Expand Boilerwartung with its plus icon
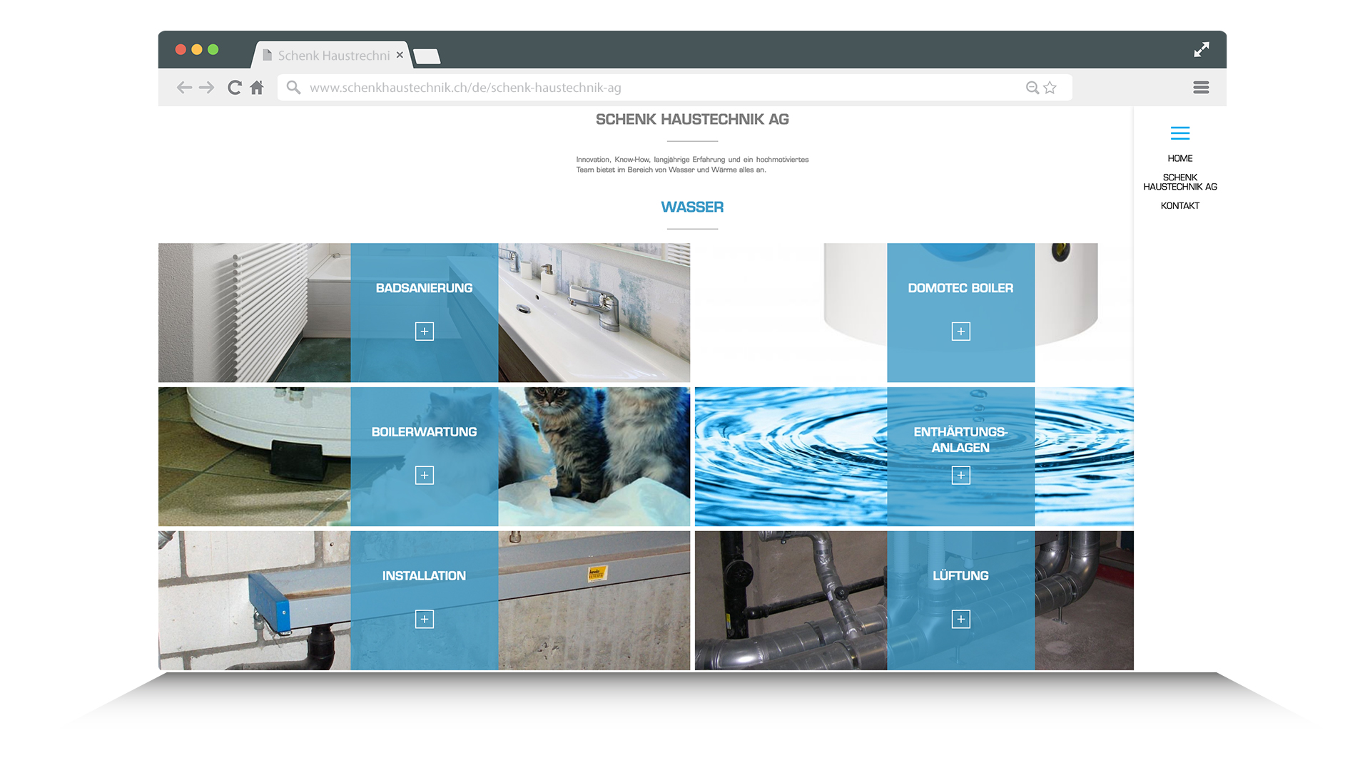The width and height of the screenshot is (1370, 770). coord(425,476)
